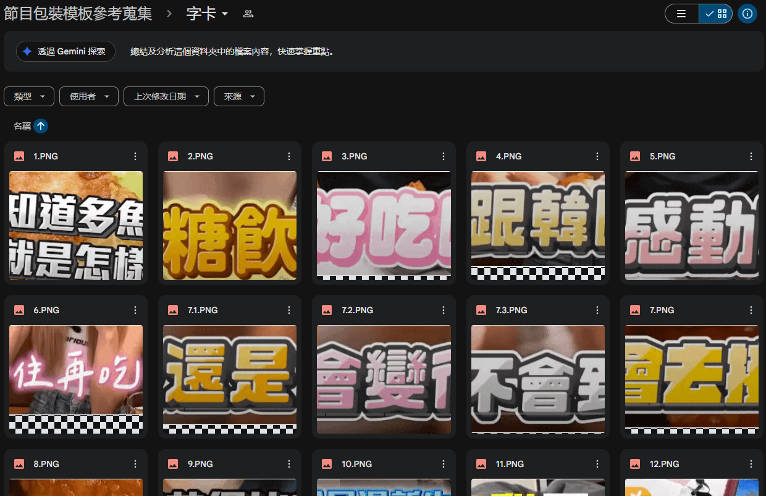
Task: Expand the 使用者 filter dropdown
Action: [x=88, y=96]
